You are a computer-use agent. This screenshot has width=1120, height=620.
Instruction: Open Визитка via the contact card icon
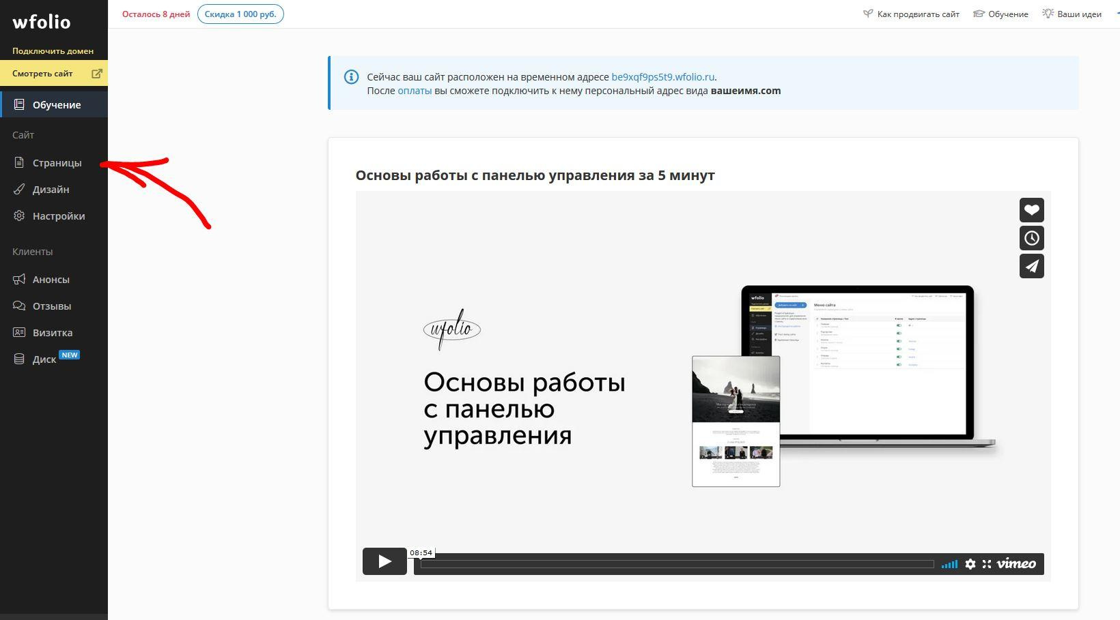[19, 332]
